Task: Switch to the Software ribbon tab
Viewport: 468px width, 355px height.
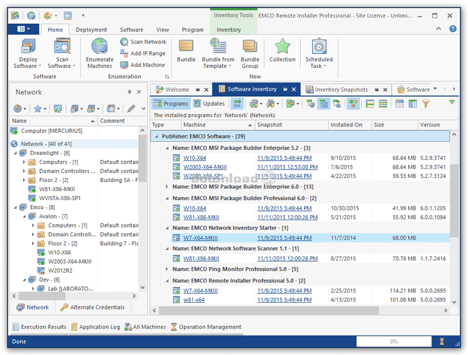Action: (131, 30)
